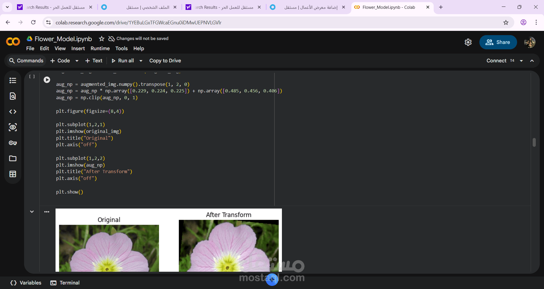Open the Secrets key icon
The height and width of the screenshot is (289, 544).
(13, 143)
